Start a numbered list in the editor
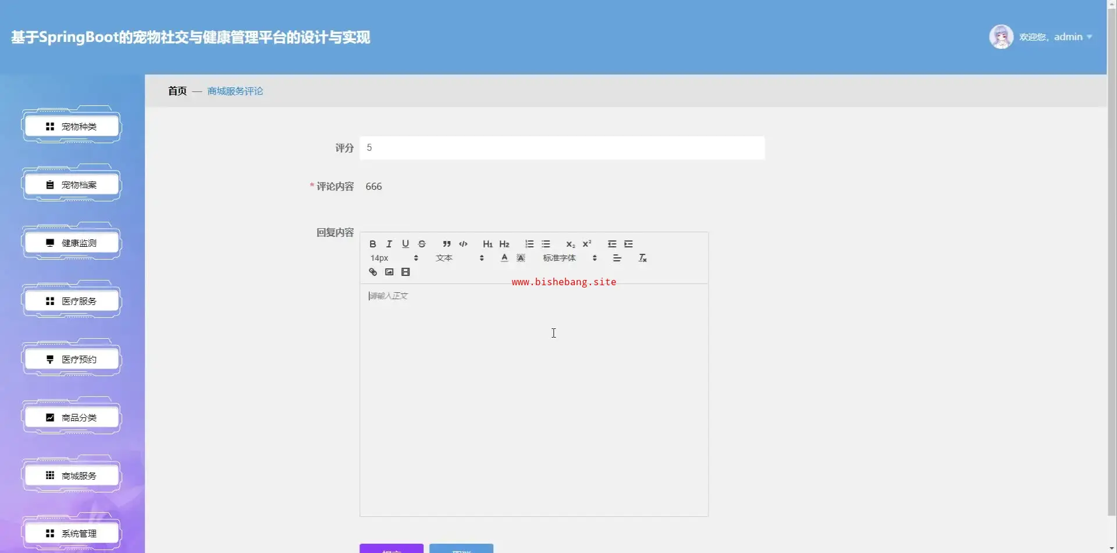 click(529, 244)
